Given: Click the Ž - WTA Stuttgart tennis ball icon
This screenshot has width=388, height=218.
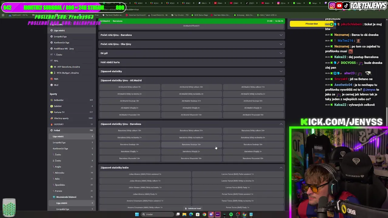Looking at the screenshot, I should point(52,73).
